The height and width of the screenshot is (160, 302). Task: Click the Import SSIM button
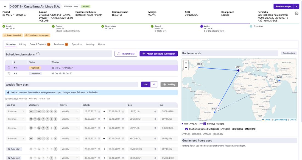coord(126,54)
